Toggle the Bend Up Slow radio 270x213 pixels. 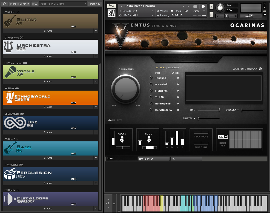[x=151, y=110]
